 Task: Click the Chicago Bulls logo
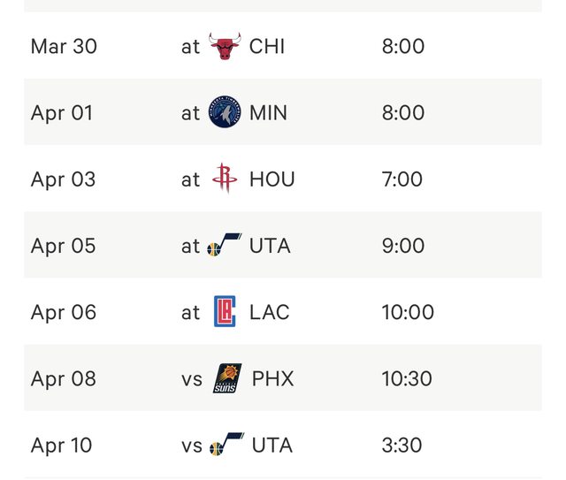pos(225,46)
